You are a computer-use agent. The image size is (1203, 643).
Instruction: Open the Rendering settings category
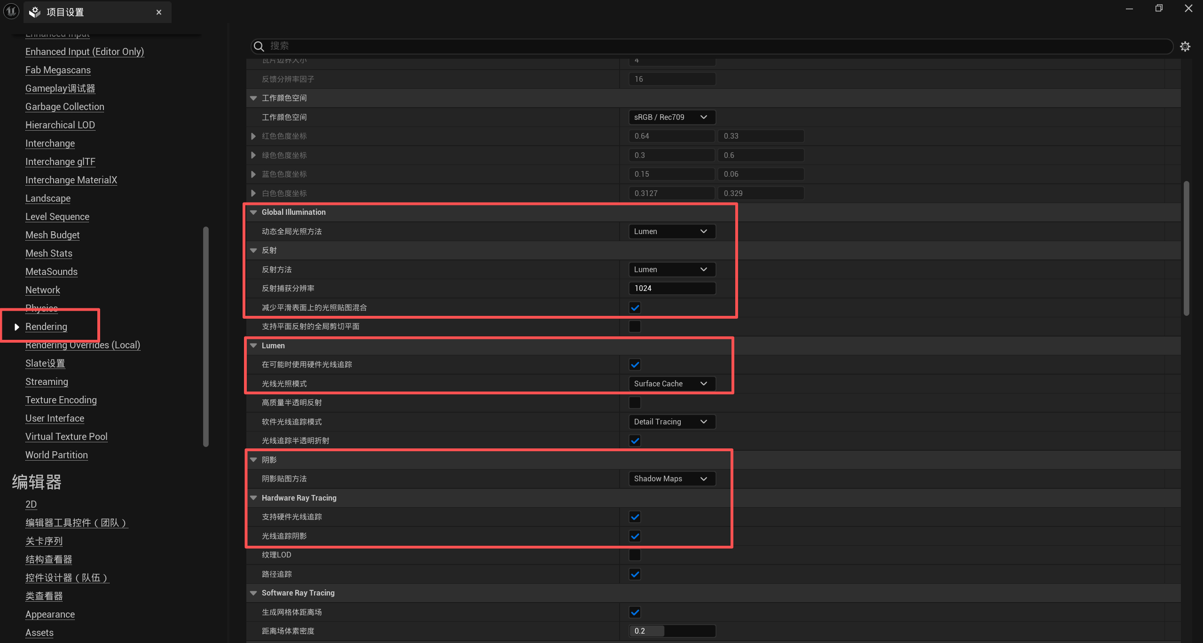point(46,327)
